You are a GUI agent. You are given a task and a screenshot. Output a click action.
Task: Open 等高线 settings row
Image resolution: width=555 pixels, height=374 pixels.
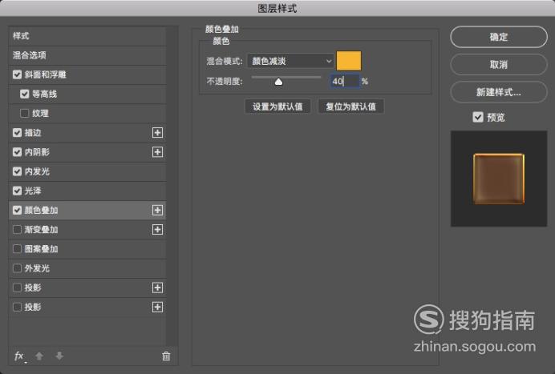coord(87,94)
